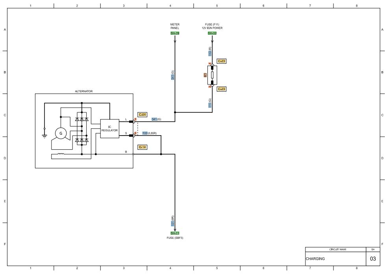The width and height of the screenshot is (385, 275).
Task: Open the METER PANEL sheet reference tag
Action: pyautogui.click(x=175, y=33)
